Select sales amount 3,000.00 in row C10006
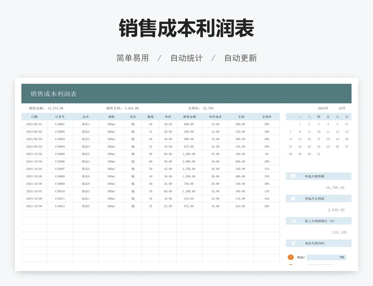 [x=190, y=161]
